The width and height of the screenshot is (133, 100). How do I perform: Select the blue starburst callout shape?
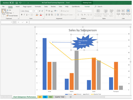point(84,42)
